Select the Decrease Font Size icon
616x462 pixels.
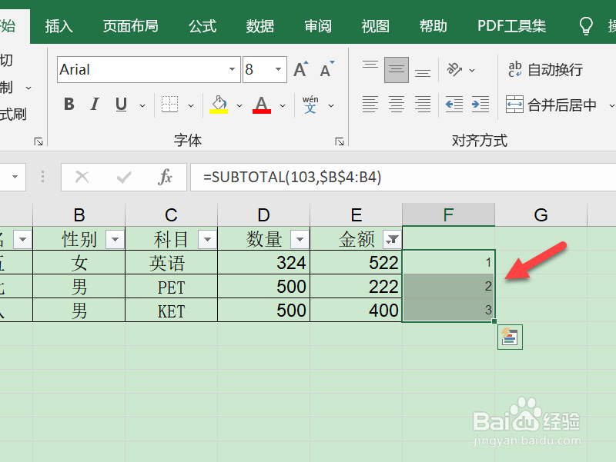325,68
